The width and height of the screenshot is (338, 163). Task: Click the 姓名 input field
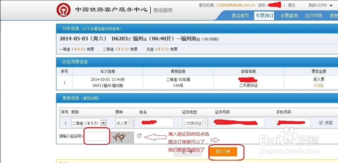click(157, 123)
